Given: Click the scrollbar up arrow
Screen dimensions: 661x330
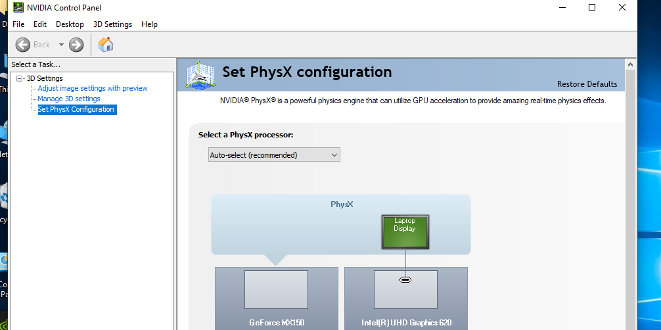Looking at the screenshot, I should (630, 64).
